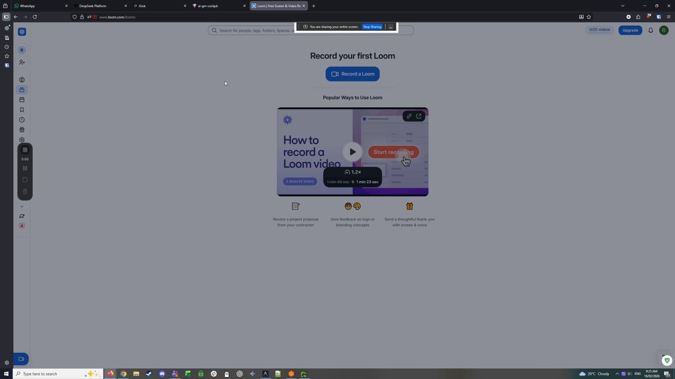Open the browser sidebar bookmarks star icon
This screenshot has width=675, height=379.
click(x=6, y=56)
